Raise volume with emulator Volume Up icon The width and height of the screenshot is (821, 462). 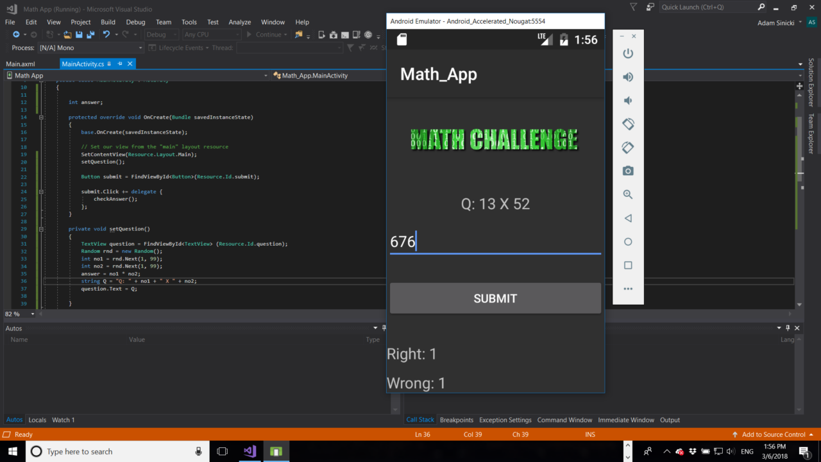[628, 76]
